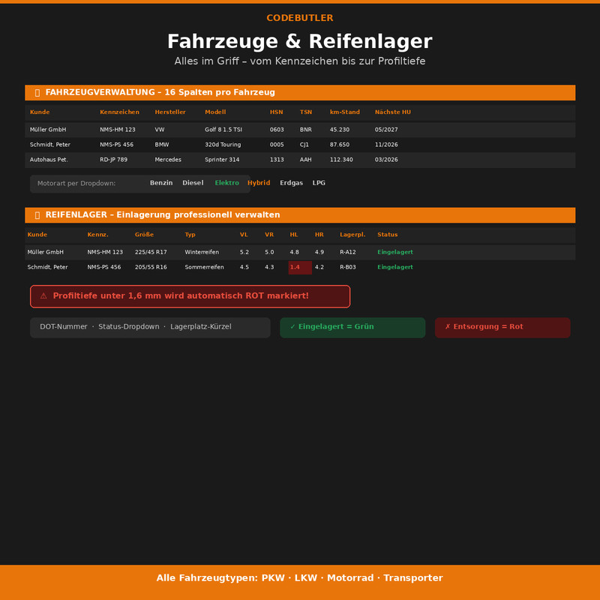This screenshot has width=600, height=600.
Task: Select Schmidt, Peter in the vehicle table
Action: pos(49,145)
